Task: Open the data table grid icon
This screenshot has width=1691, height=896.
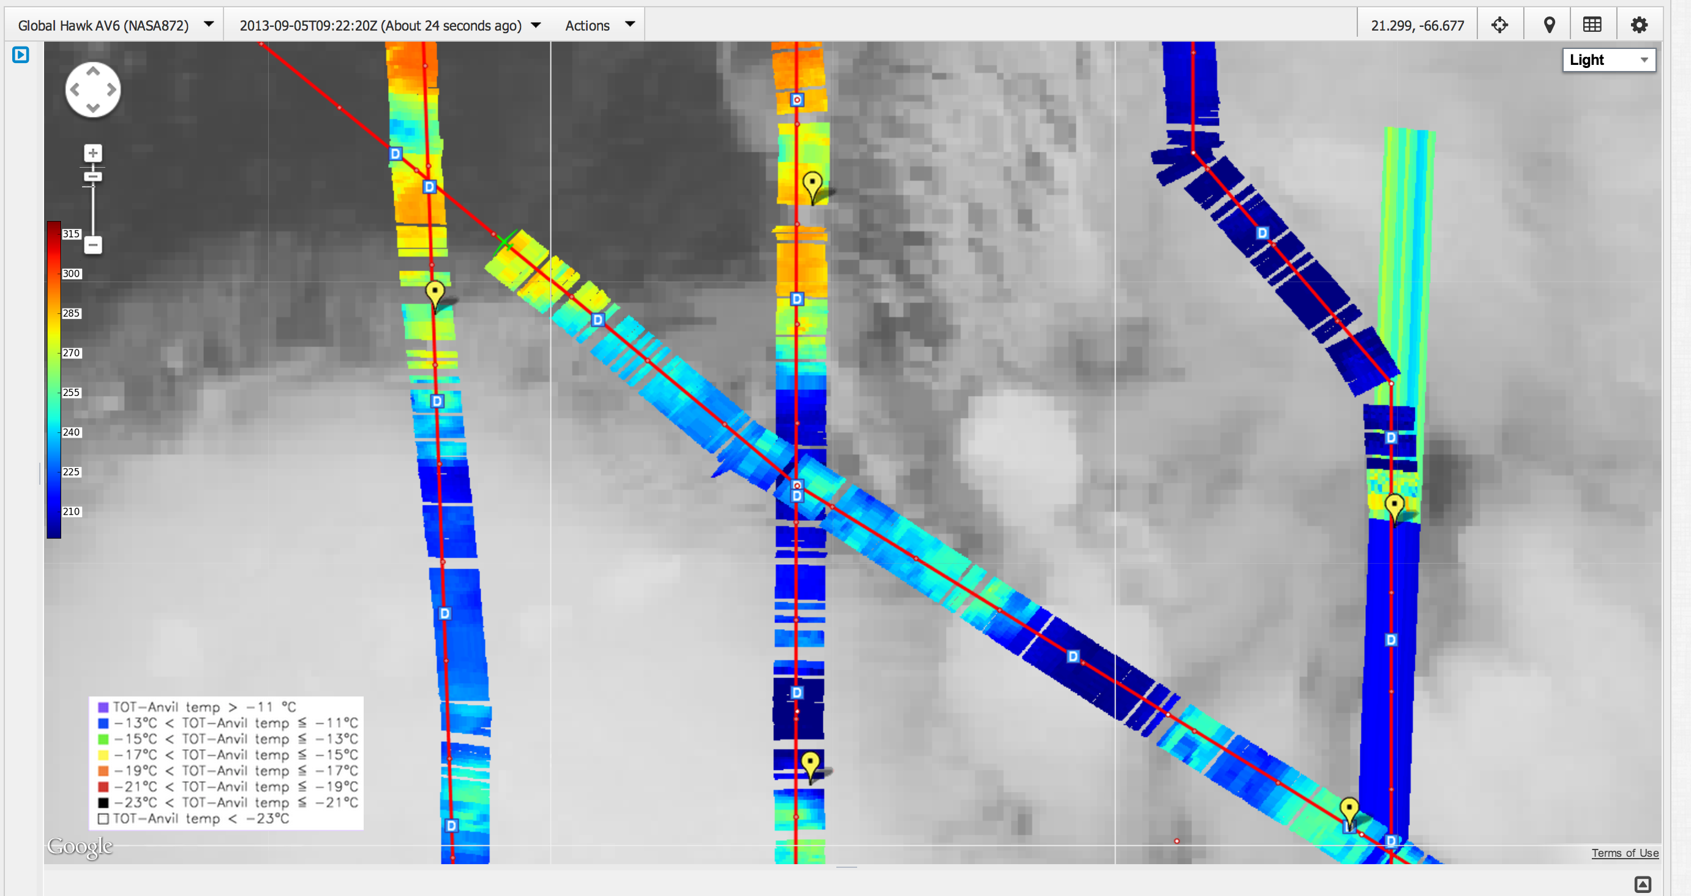Action: point(1592,25)
